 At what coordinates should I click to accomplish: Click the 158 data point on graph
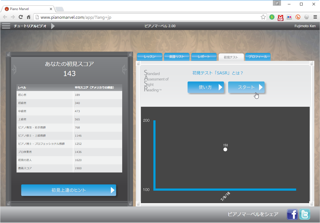click(225, 149)
